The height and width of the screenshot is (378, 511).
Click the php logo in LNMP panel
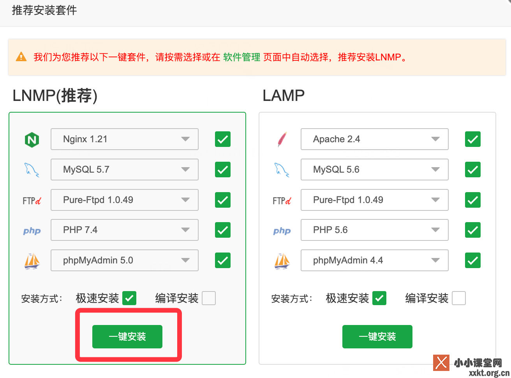tap(32, 231)
